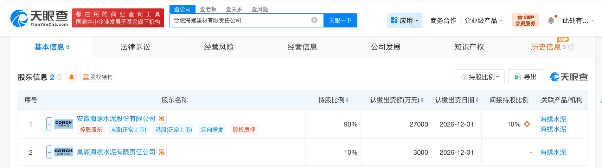Image resolution: width=602 pixels, height=168 pixels.
Task: Open the 应用 dropdown menu
Action: (404, 20)
